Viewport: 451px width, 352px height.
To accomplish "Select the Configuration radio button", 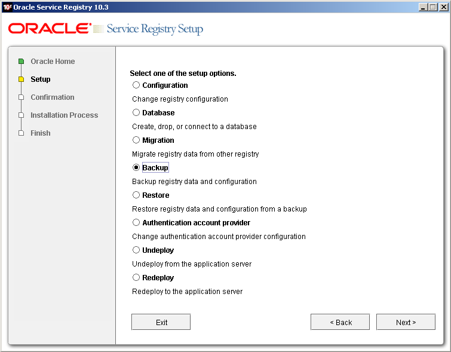I will [136, 85].
